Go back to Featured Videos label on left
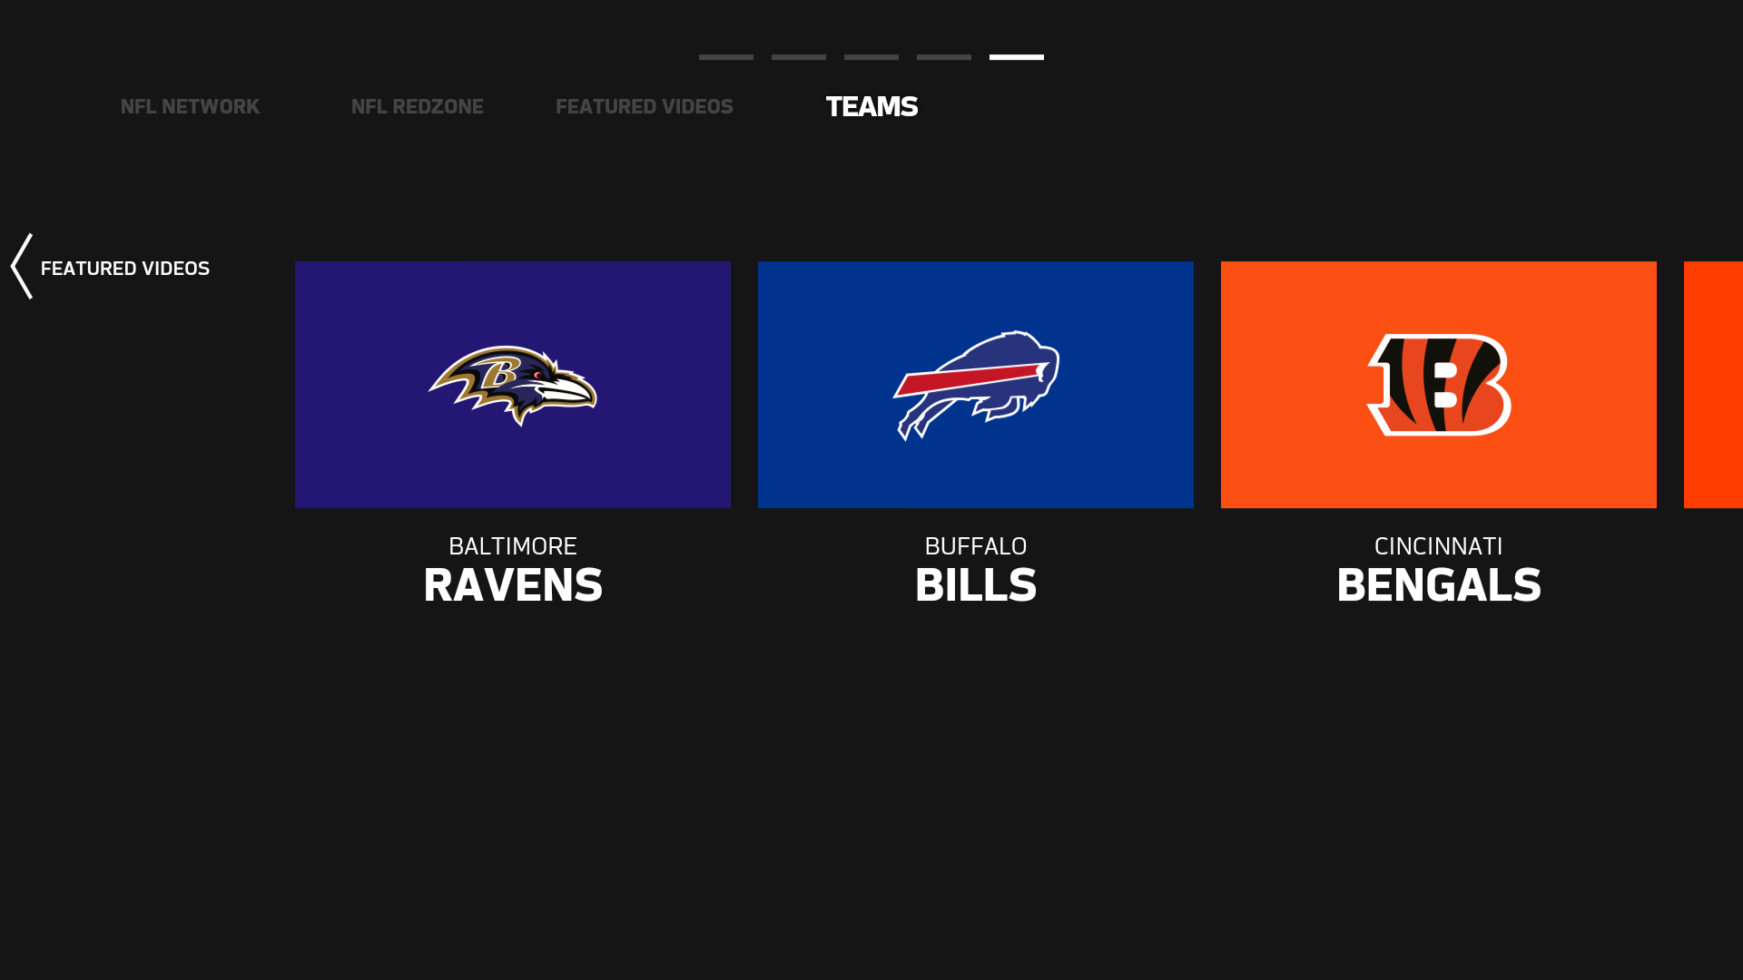The height and width of the screenshot is (980, 1743). click(125, 269)
